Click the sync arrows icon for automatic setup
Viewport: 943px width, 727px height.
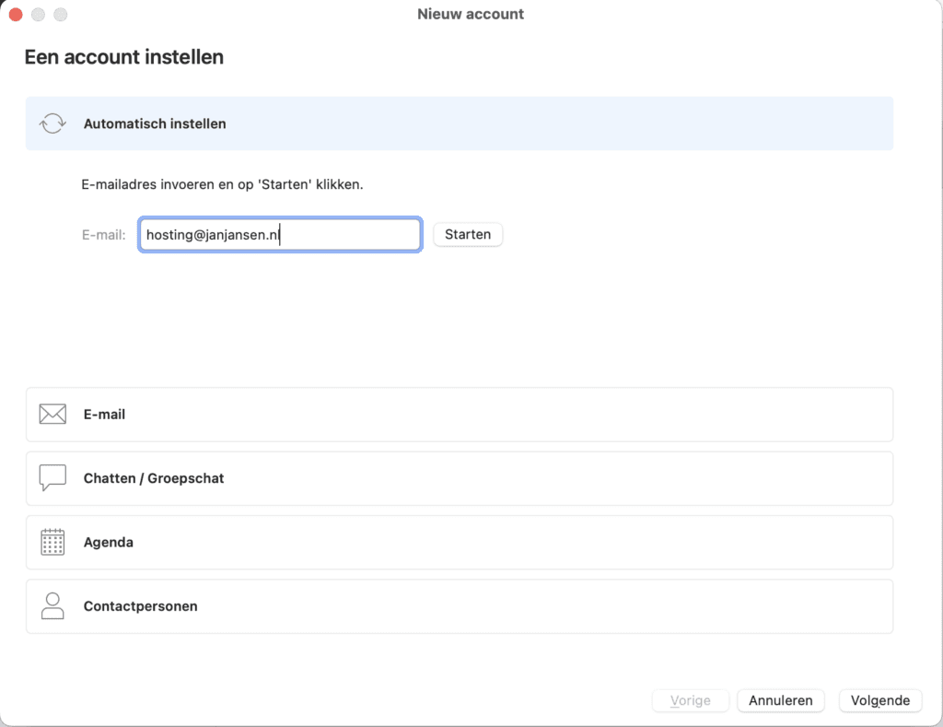[x=52, y=123]
